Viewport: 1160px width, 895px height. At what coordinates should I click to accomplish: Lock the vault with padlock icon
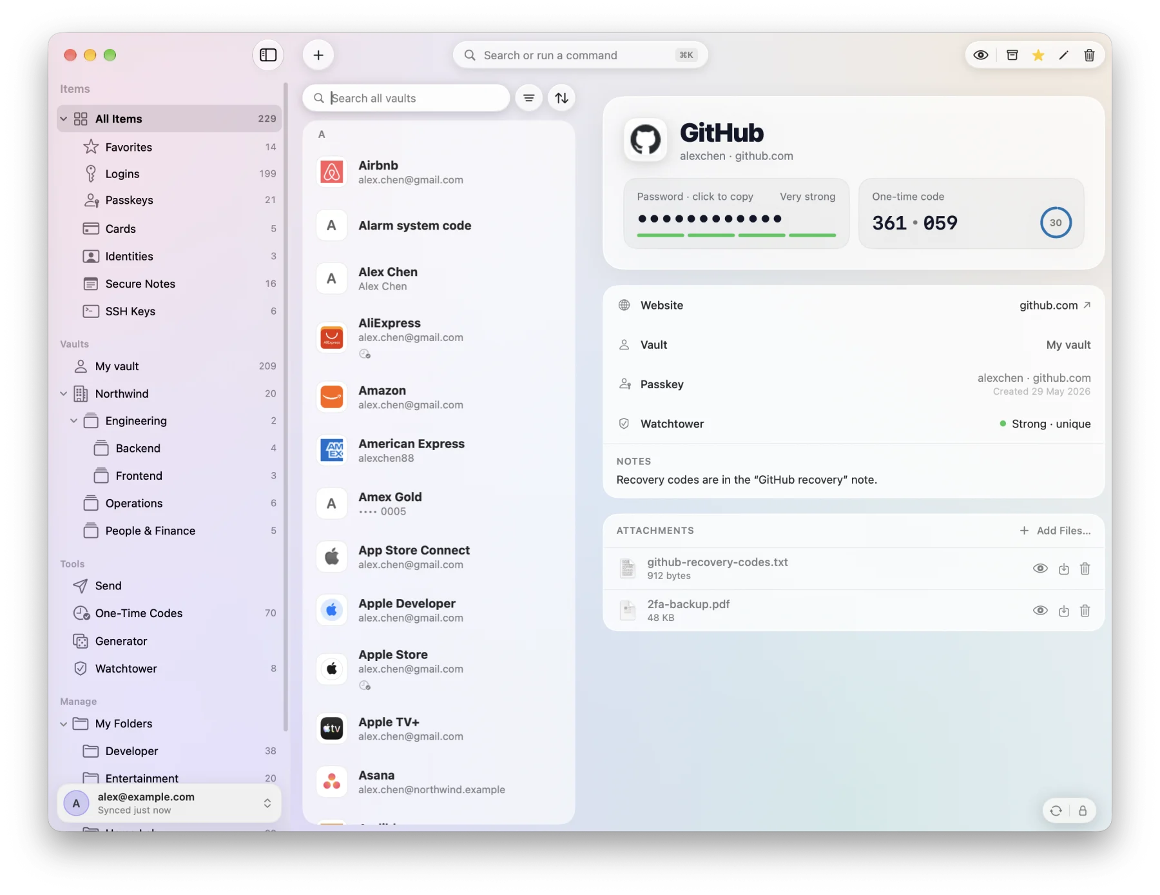pyautogui.click(x=1083, y=811)
